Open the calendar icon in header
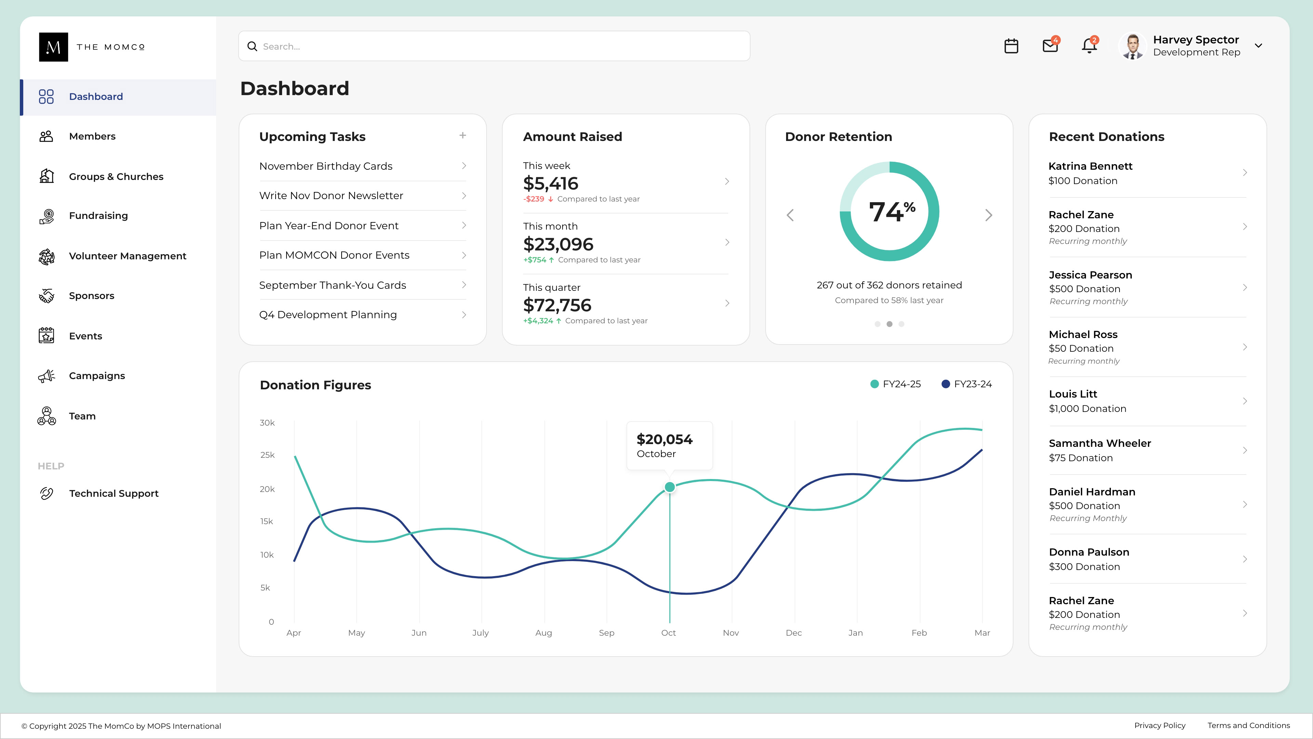Screen dimensions: 1313x739 [x=1011, y=46]
